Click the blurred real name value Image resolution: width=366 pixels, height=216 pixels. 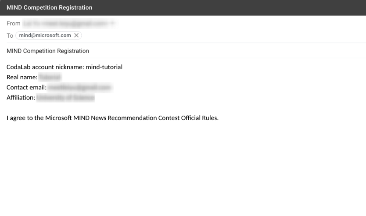[x=50, y=77]
